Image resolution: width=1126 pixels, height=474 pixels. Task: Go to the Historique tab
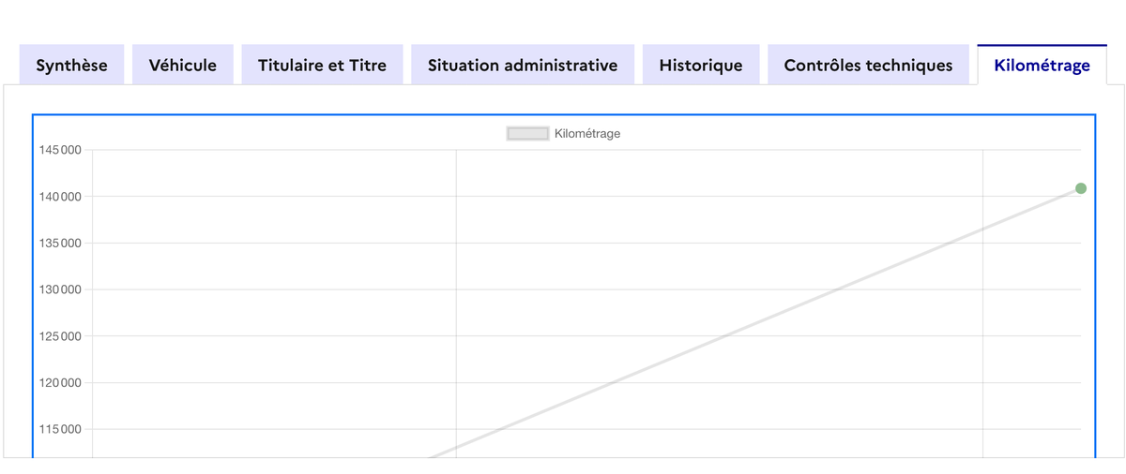(x=701, y=65)
